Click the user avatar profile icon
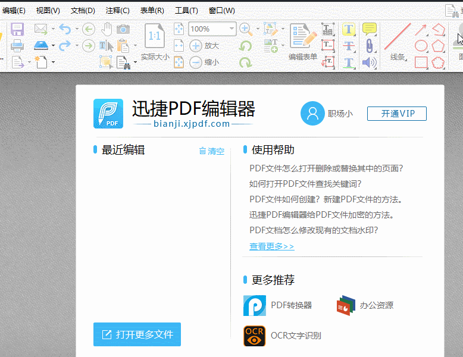Screen dimensions: 463x357 coord(312,114)
